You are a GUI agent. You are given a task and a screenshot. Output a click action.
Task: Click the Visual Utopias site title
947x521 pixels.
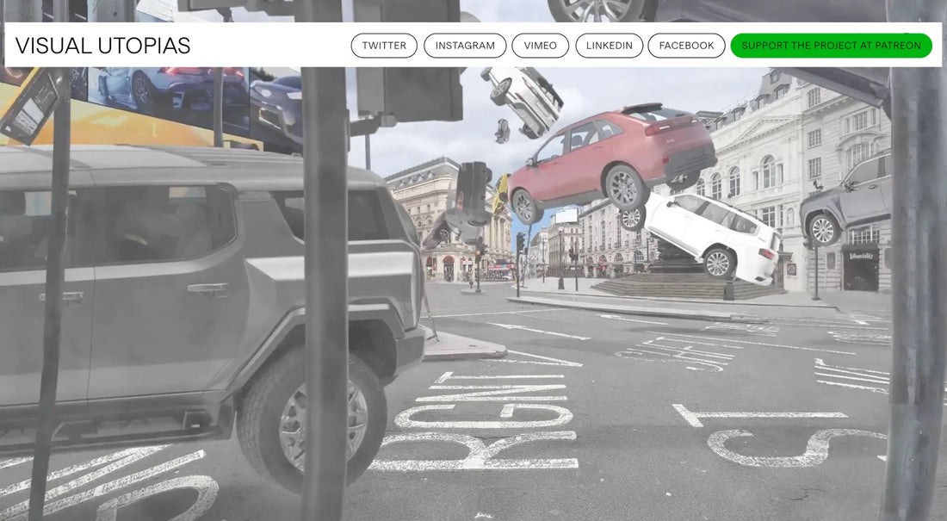pos(102,46)
